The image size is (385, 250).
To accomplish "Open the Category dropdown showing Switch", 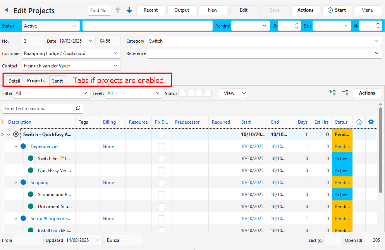I will coord(378,41).
